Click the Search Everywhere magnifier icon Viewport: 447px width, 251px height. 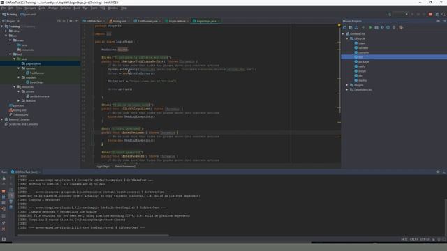(444, 14)
